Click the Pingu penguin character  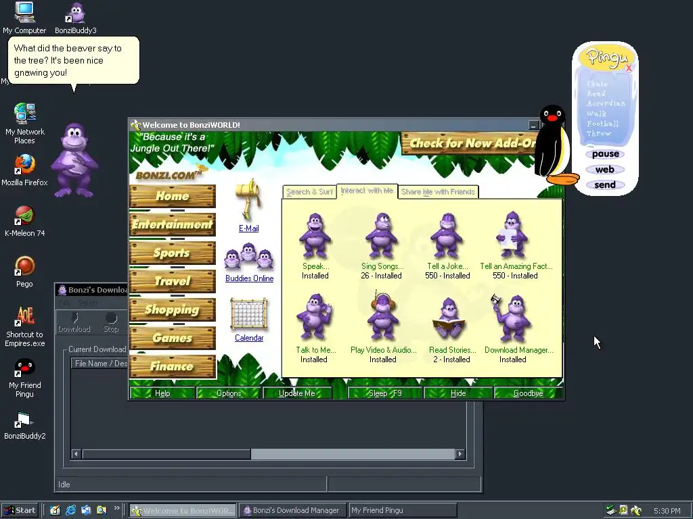(554, 145)
